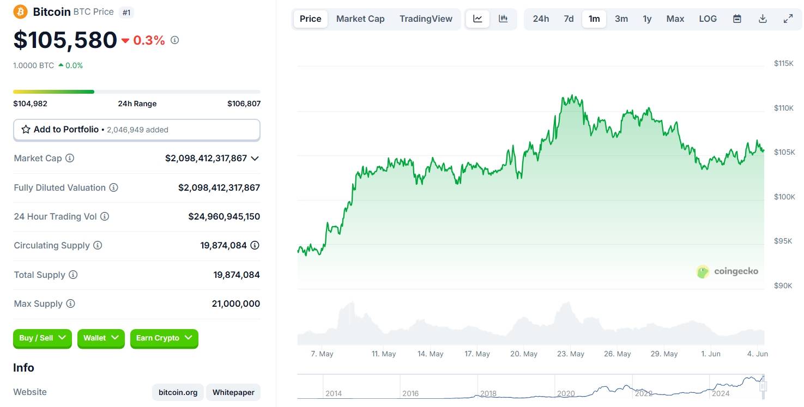
Task: Open bitcoin.org website link
Action: (x=178, y=392)
